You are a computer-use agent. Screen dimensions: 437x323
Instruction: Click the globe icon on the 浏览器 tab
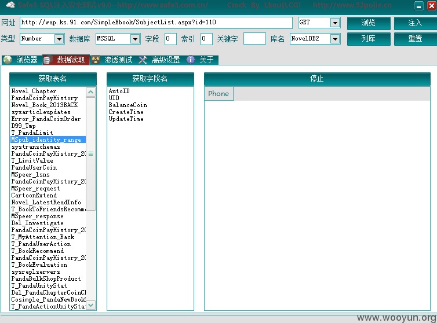point(8,60)
